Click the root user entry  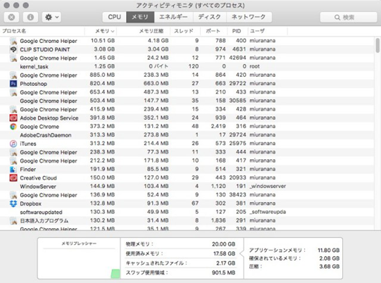click(x=255, y=66)
